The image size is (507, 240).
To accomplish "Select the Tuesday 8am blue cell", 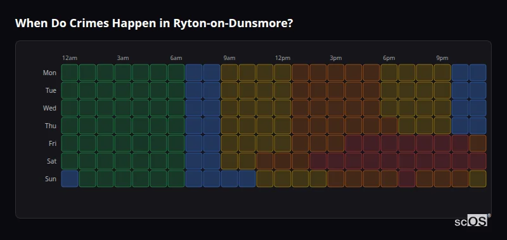I will pos(212,90).
